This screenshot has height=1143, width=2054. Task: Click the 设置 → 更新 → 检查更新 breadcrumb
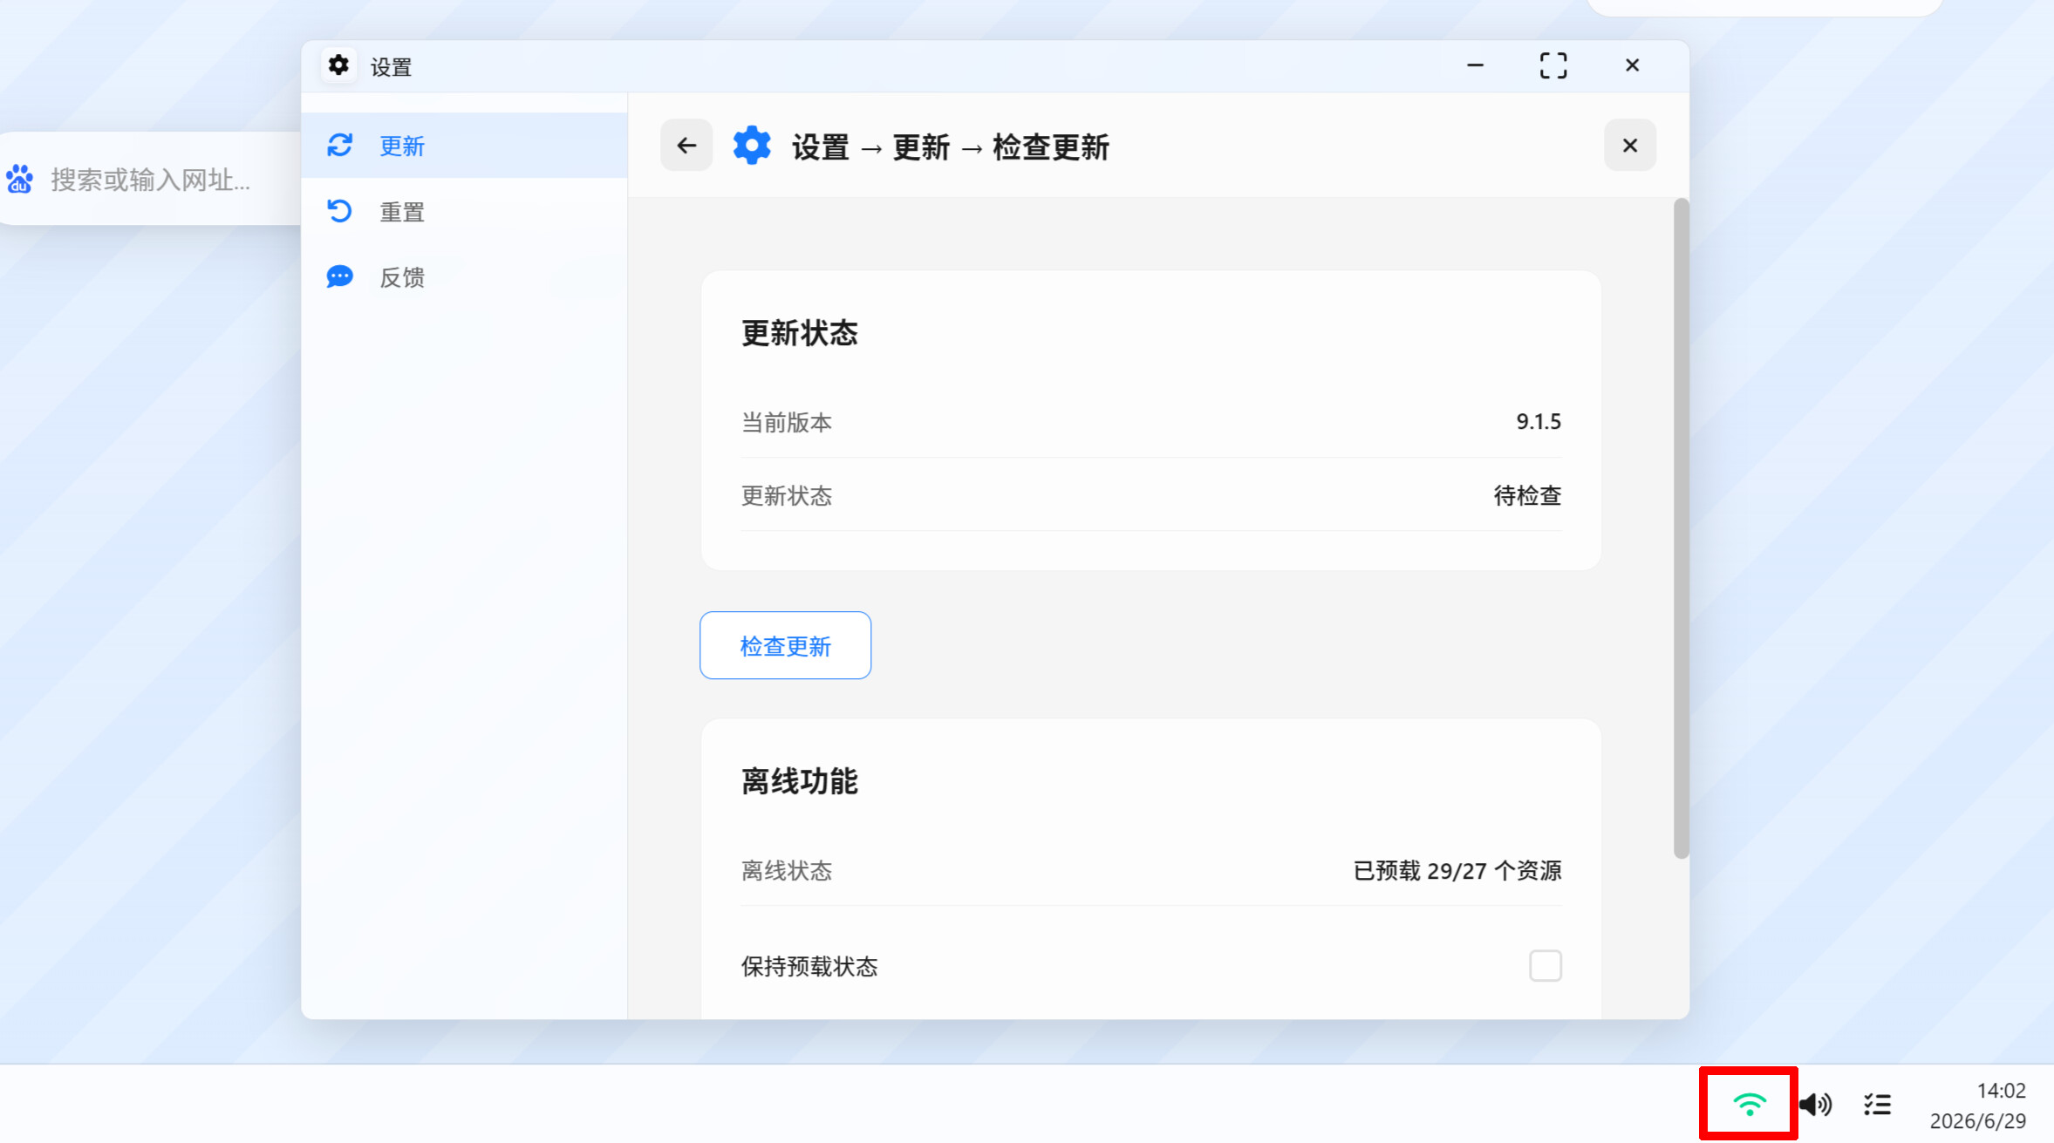pyautogui.click(x=951, y=146)
